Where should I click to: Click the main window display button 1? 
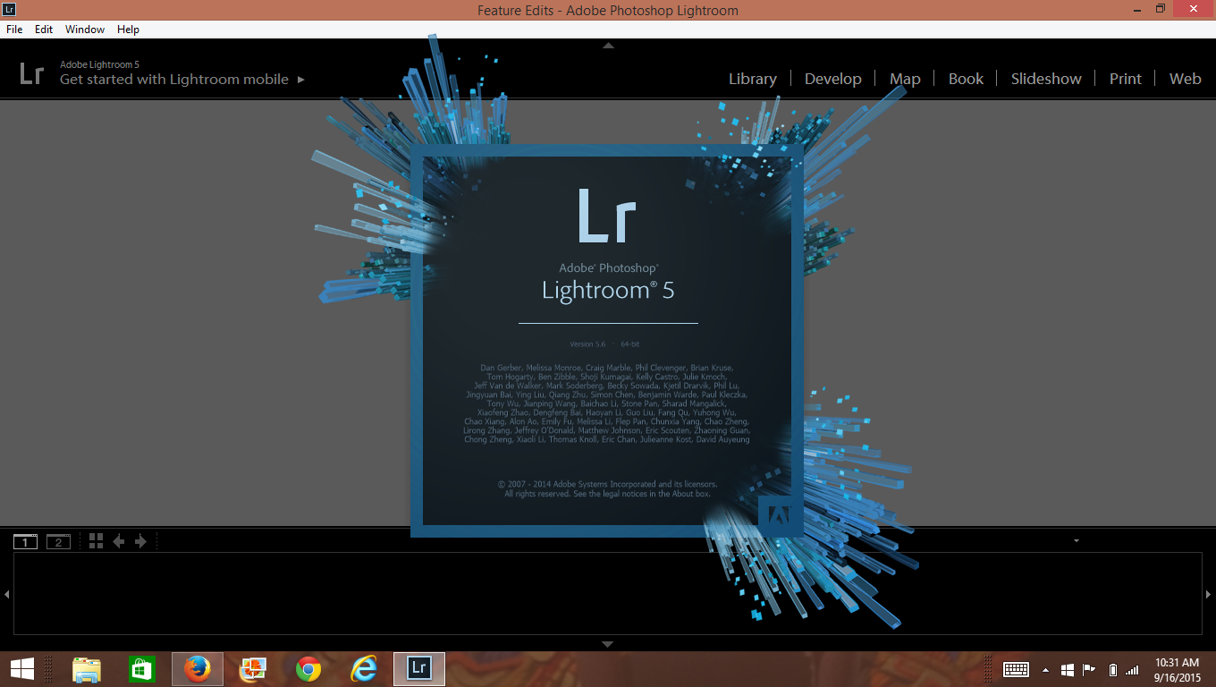click(25, 541)
